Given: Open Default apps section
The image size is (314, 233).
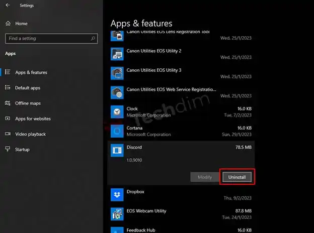Looking at the screenshot, I should point(51,88).
